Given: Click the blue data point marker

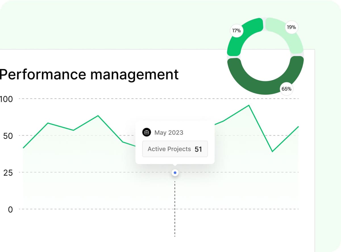Looking at the screenshot, I should (175, 173).
